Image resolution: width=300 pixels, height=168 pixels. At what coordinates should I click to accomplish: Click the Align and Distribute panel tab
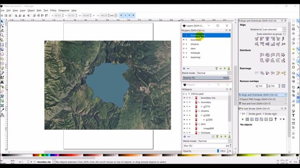click(262, 95)
